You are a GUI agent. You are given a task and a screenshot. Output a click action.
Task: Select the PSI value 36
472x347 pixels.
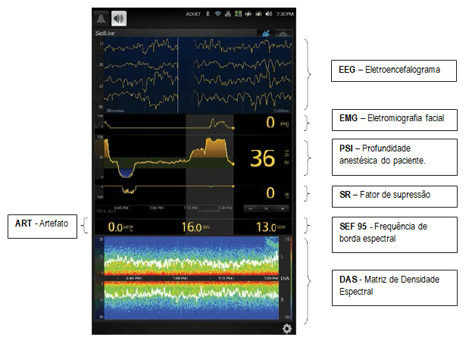(x=263, y=158)
